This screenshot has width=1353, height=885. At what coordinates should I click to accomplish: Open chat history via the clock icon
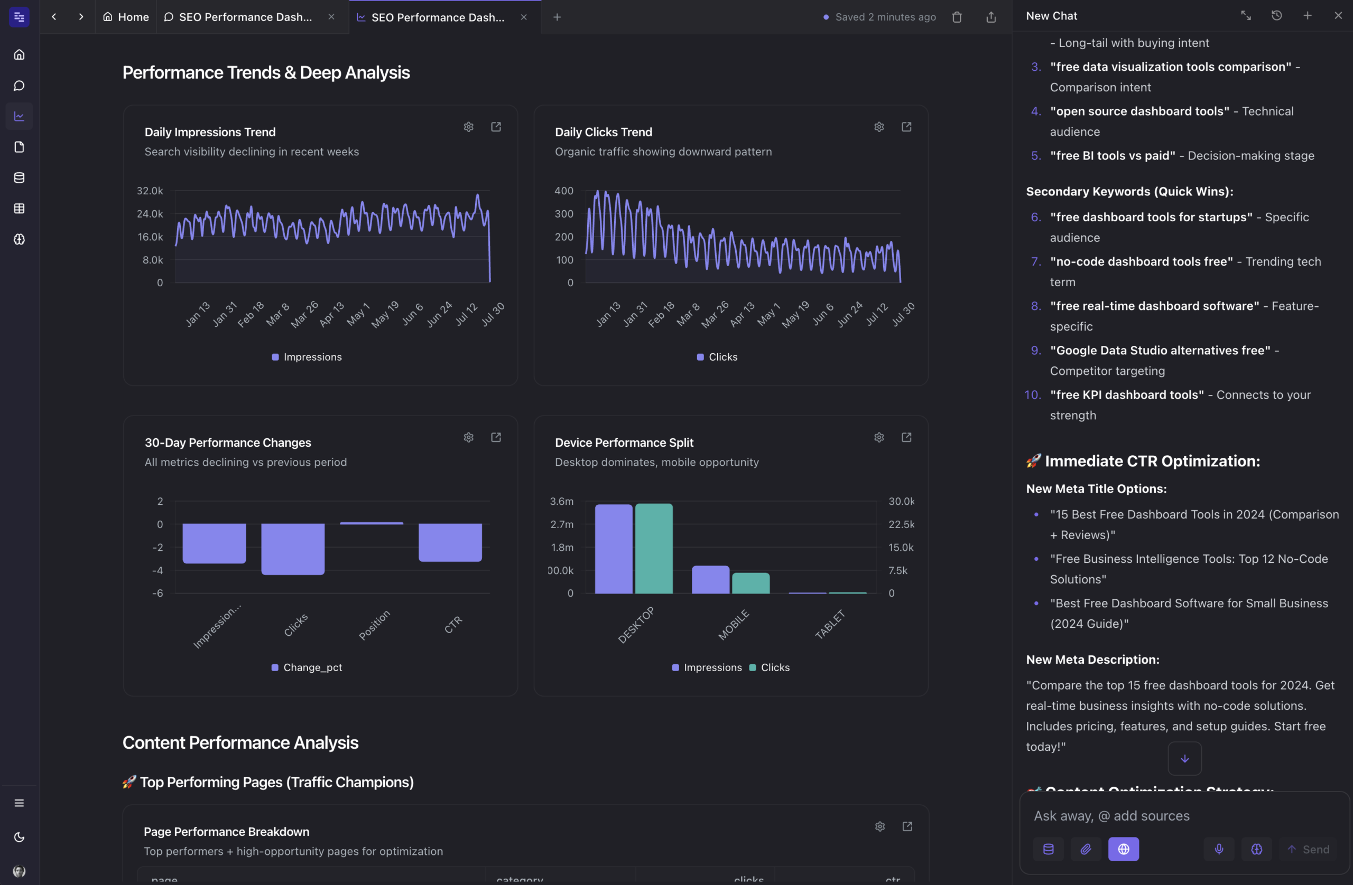point(1276,15)
